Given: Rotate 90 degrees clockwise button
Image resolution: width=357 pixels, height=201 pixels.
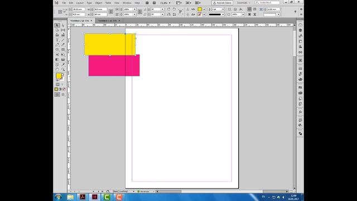Looking at the screenshot, I should click(x=168, y=9).
